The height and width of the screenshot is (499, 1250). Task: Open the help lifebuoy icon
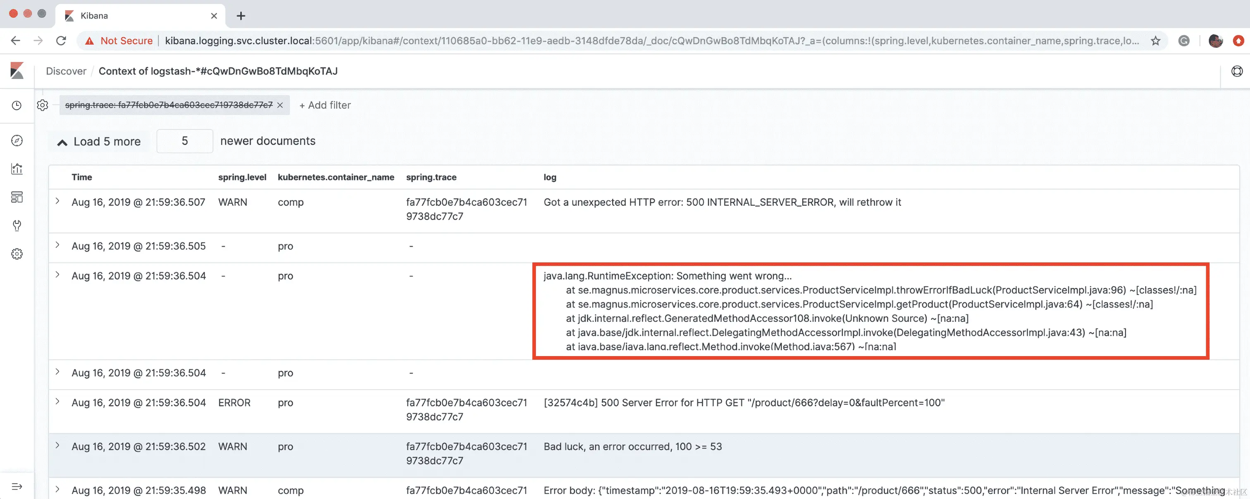pos(1237,71)
